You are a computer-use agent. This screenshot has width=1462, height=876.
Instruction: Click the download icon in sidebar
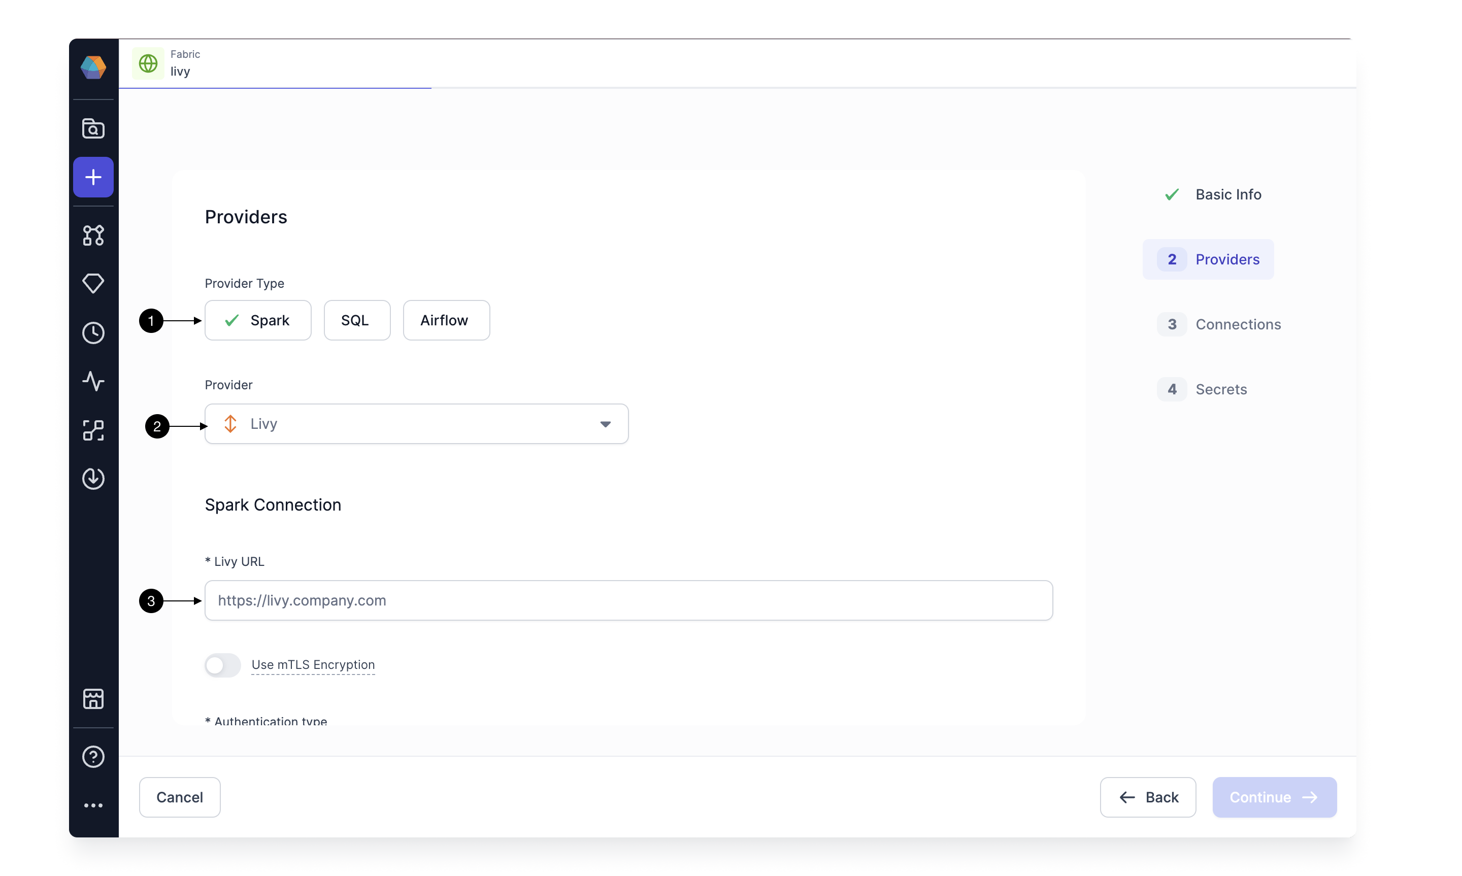(93, 478)
